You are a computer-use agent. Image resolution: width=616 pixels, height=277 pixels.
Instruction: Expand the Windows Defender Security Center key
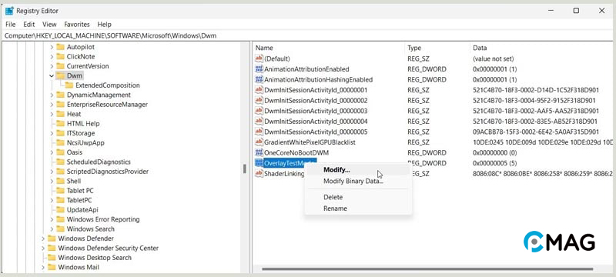point(43,248)
